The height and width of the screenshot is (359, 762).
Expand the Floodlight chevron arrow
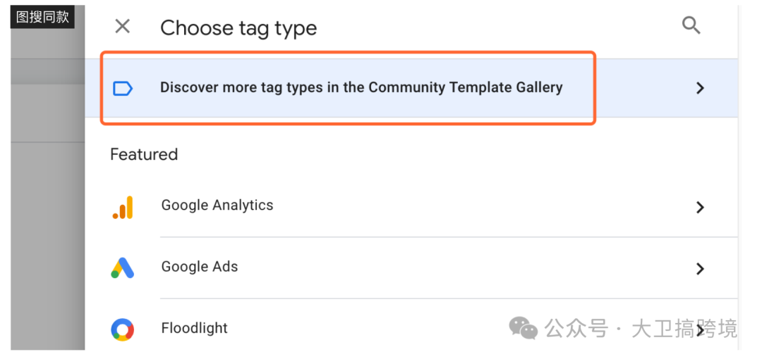point(700,329)
